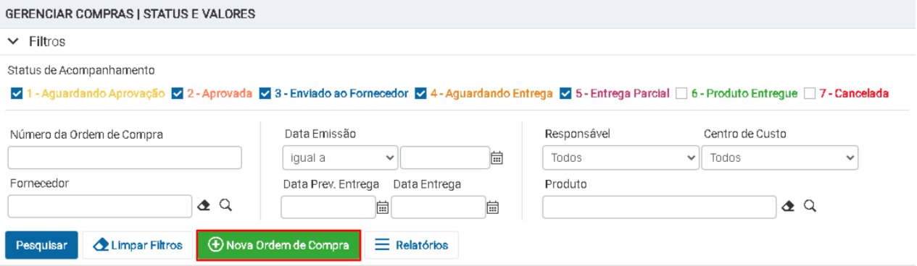The width and height of the screenshot is (917, 266).
Task: Expand the Centro de Custo dropdown
Action: [x=779, y=158]
